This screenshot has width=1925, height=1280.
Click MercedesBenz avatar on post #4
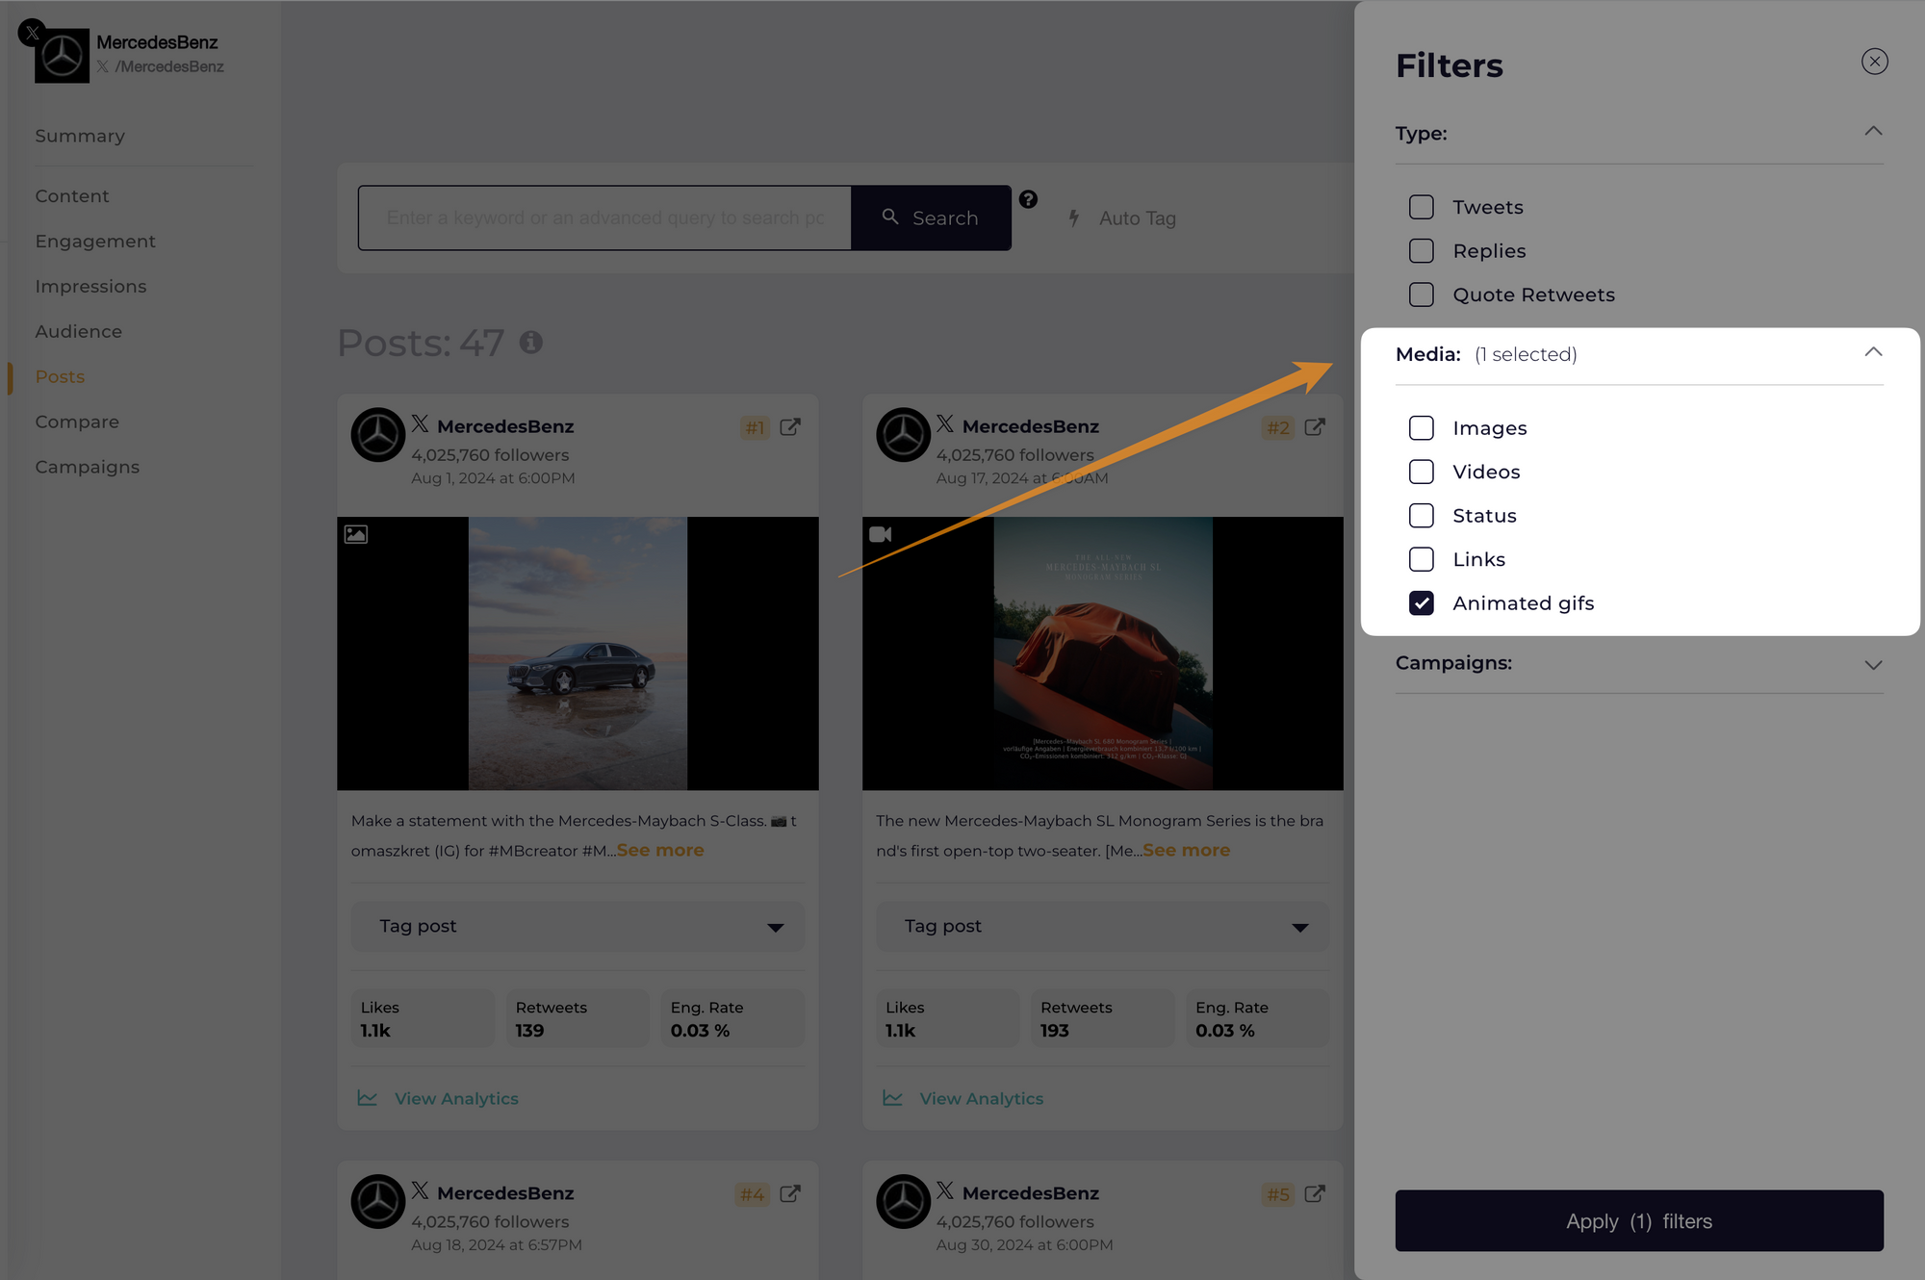point(378,1201)
